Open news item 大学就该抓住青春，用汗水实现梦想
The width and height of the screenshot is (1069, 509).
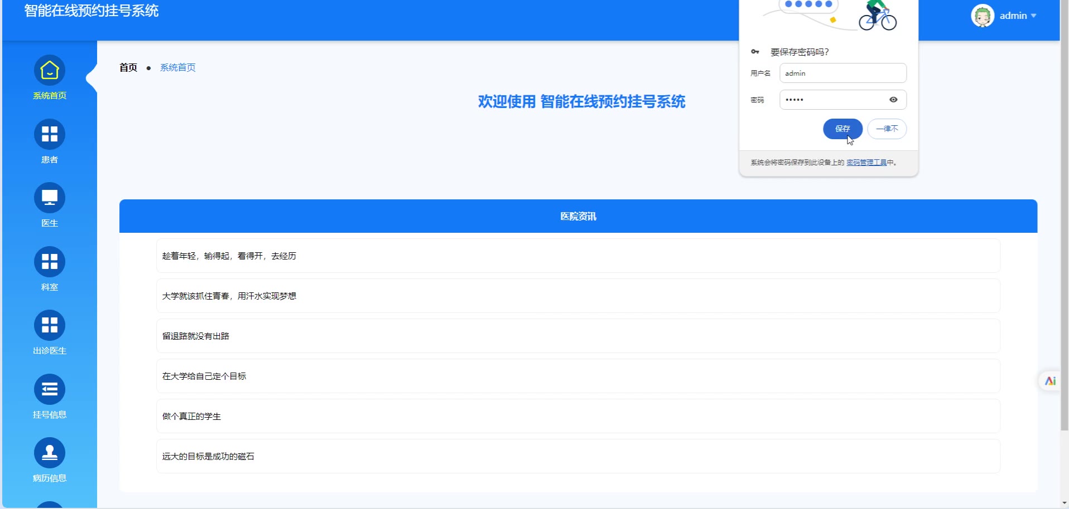[578, 296]
